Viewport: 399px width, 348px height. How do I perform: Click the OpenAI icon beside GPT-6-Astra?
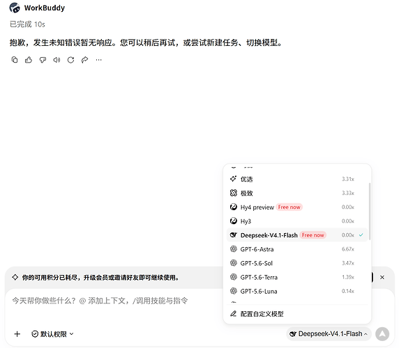click(x=234, y=249)
